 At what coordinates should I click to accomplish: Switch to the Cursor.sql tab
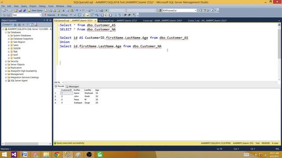point(162,21)
